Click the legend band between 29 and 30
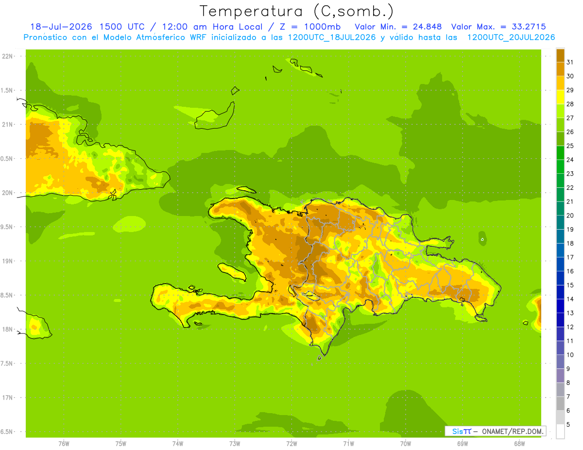This screenshot has height=450, width=583. 560,83
